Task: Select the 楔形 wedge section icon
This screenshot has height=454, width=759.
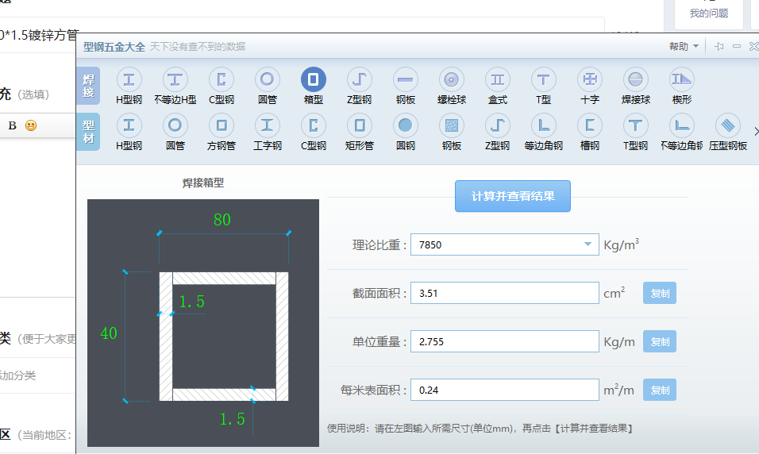Action: click(681, 79)
